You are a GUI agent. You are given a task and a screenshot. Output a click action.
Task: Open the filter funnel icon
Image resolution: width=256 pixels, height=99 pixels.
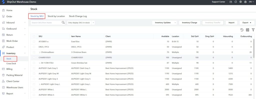click(x=253, y=30)
